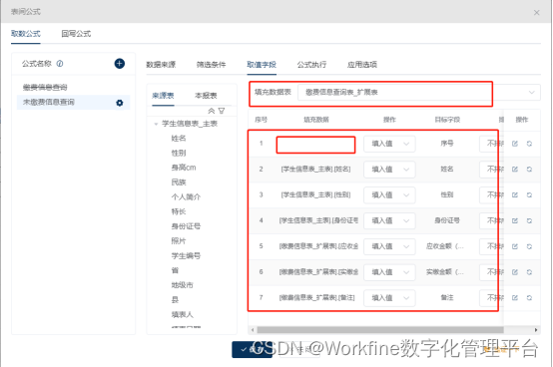
Task: Click the 个人简介 field in source tree
Action: pos(186,197)
